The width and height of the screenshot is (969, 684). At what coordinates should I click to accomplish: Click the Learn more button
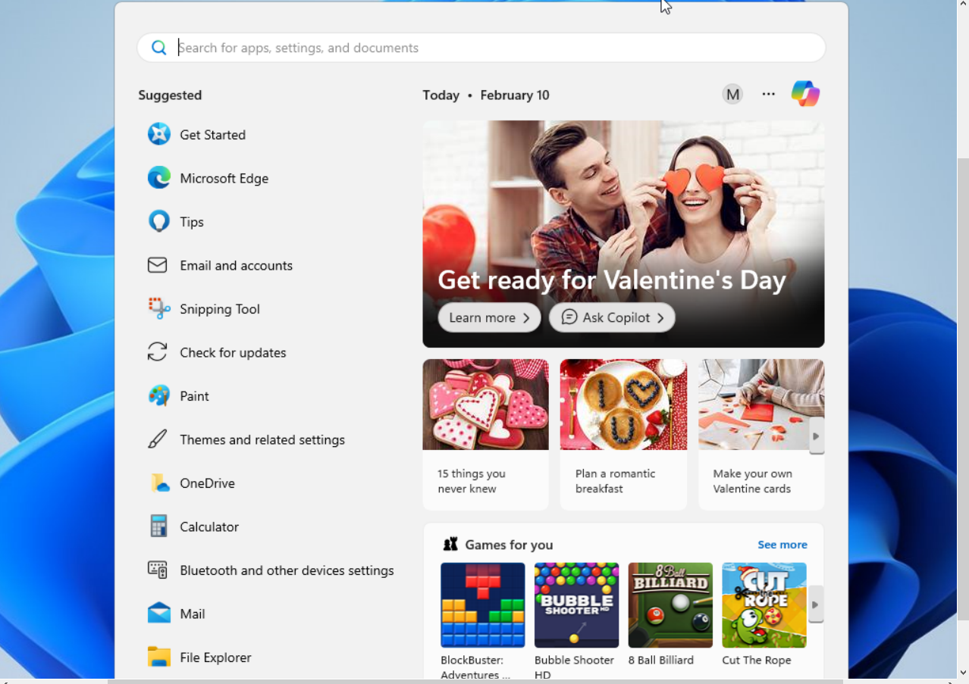(489, 317)
